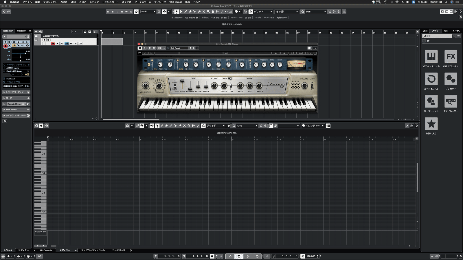Open the File Browser media tile
463x260 pixels.
click(x=451, y=101)
